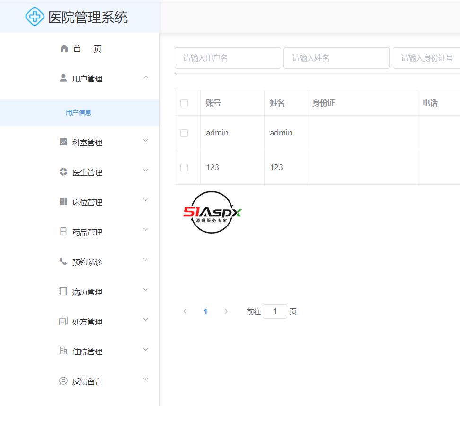Select the 用户信息 submenu item
460x424 pixels.
point(79,113)
